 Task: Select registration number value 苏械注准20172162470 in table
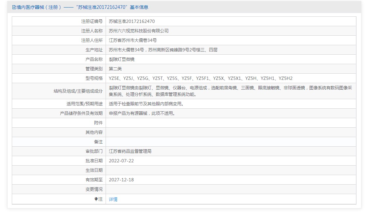[132, 21]
